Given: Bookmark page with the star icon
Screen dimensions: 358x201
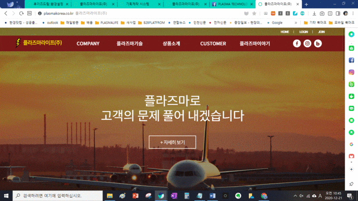Looking at the screenshot, I should tap(254, 13).
